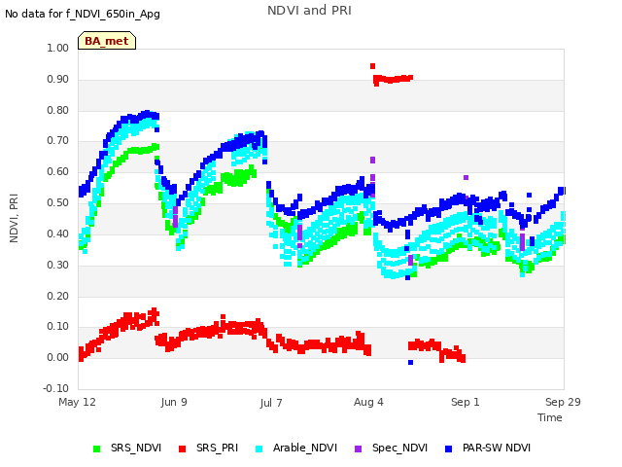Click the 0.90 y-axis tick label

58,79
